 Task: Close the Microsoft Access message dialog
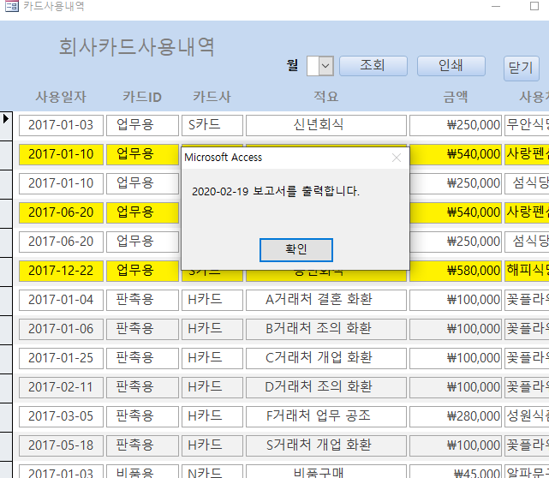pyautogui.click(x=396, y=158)
